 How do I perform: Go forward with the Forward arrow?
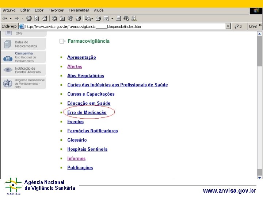click(x=17, y=19)
